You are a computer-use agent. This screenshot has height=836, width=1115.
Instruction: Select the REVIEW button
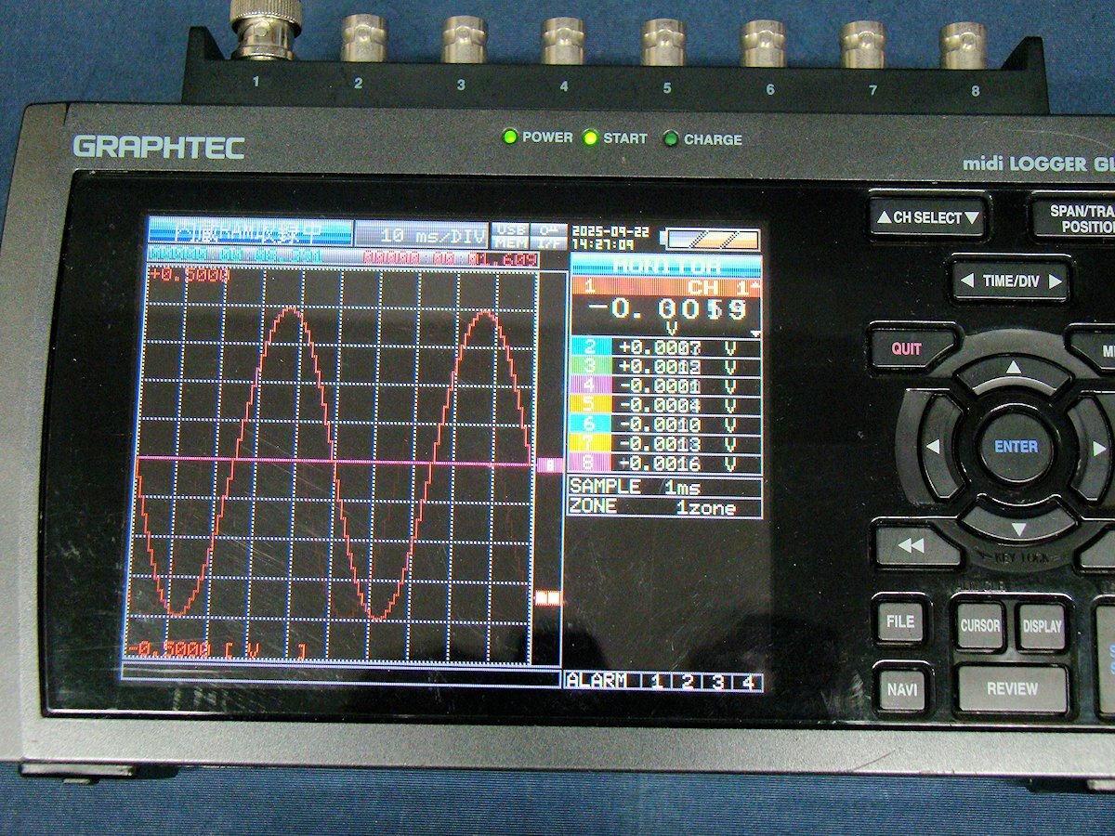[1012, 689]
